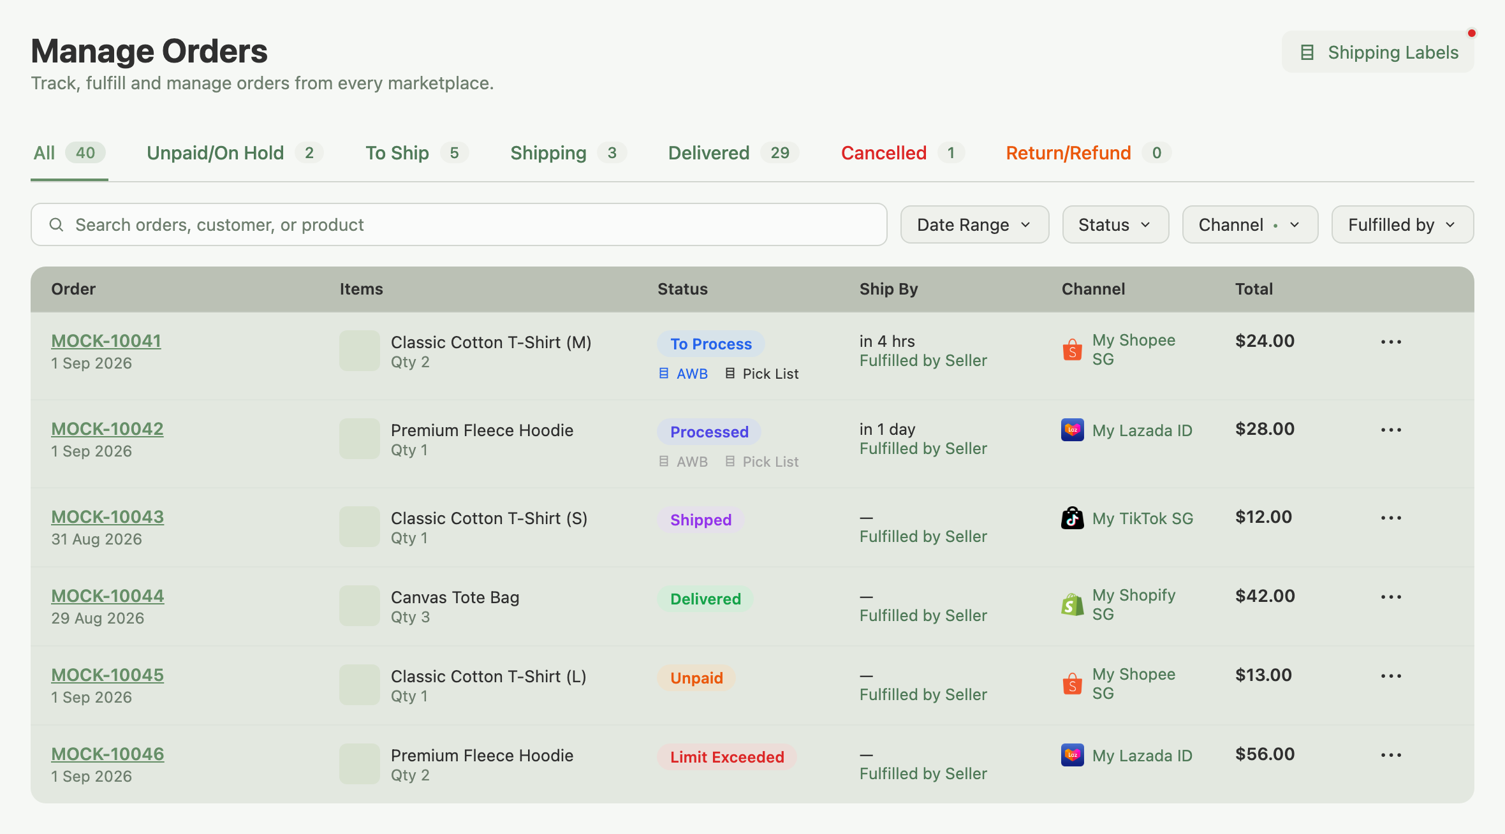Open order MOCK-10045

(x=107, y=675)
